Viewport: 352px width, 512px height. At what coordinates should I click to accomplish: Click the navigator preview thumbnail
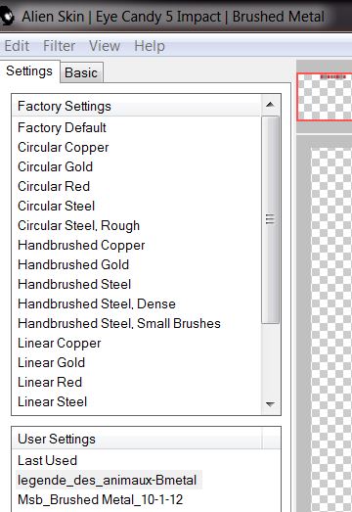point(325,97)
